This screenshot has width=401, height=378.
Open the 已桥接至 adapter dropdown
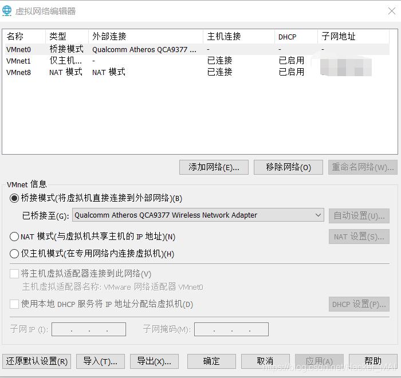[198, 215]
